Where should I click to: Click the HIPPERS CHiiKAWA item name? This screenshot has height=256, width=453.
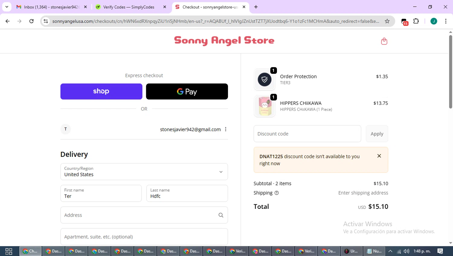point(301,103)
